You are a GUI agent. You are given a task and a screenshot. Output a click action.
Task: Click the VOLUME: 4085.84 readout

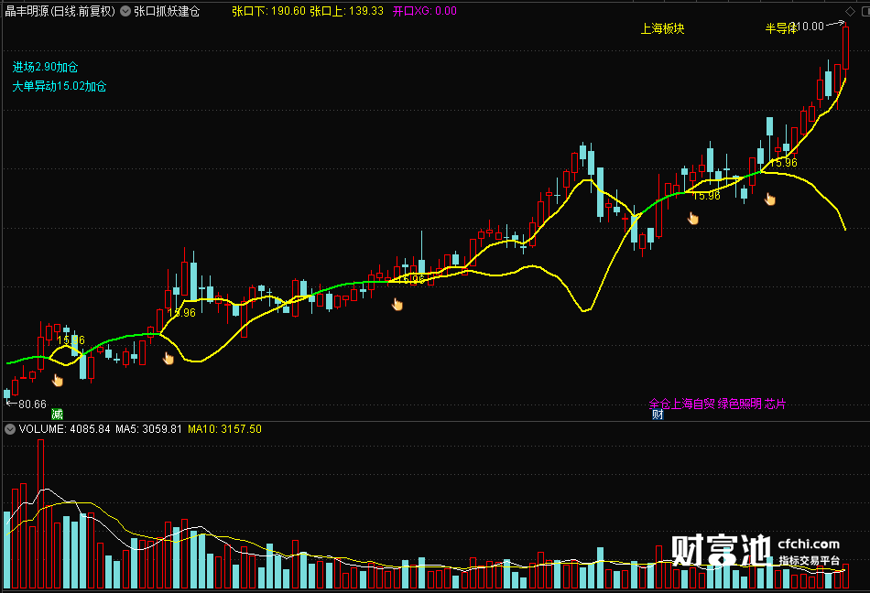coord(64,429)
